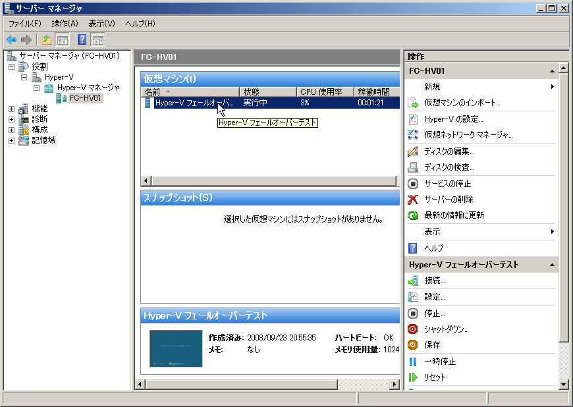Click the 一時停止 pause icon
573x407 pixels.
(412, 362)
